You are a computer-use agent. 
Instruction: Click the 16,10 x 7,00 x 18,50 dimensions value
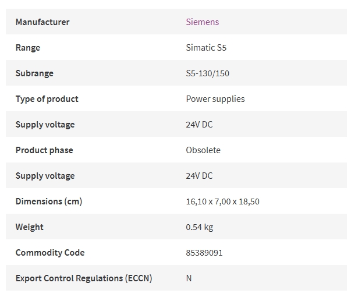point(223,201)
